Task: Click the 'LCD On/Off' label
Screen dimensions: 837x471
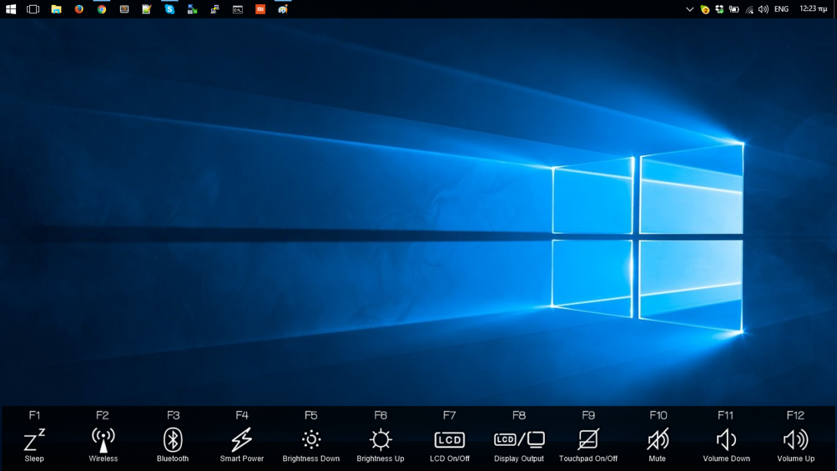Action: [449, 458]
